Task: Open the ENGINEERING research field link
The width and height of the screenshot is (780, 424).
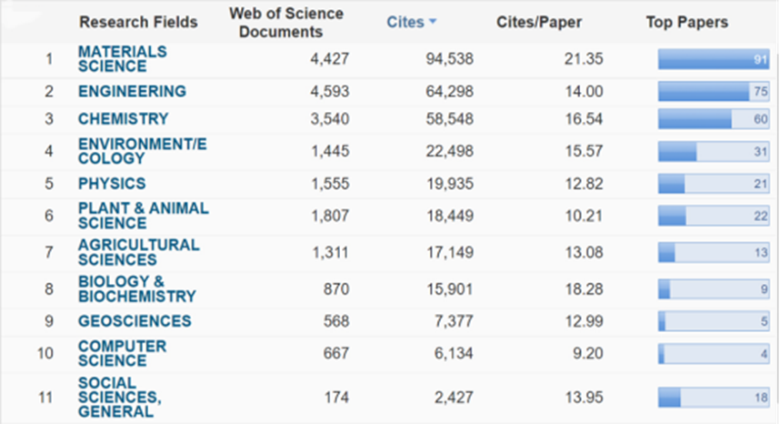Action: 132,91
